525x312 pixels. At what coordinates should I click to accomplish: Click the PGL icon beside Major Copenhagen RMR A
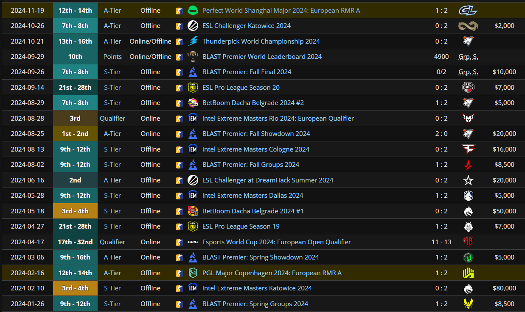click(193, 273)
